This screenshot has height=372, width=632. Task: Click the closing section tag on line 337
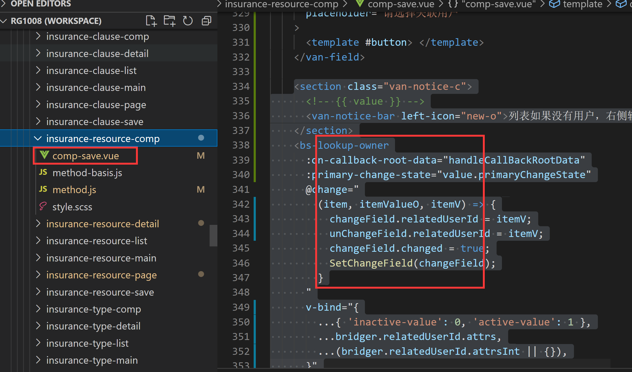pyautogui.click(x=324, y=130)
